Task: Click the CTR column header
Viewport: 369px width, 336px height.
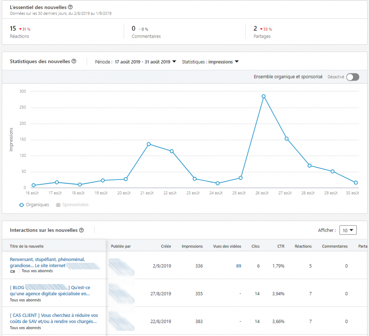Action: coord(281,246)
